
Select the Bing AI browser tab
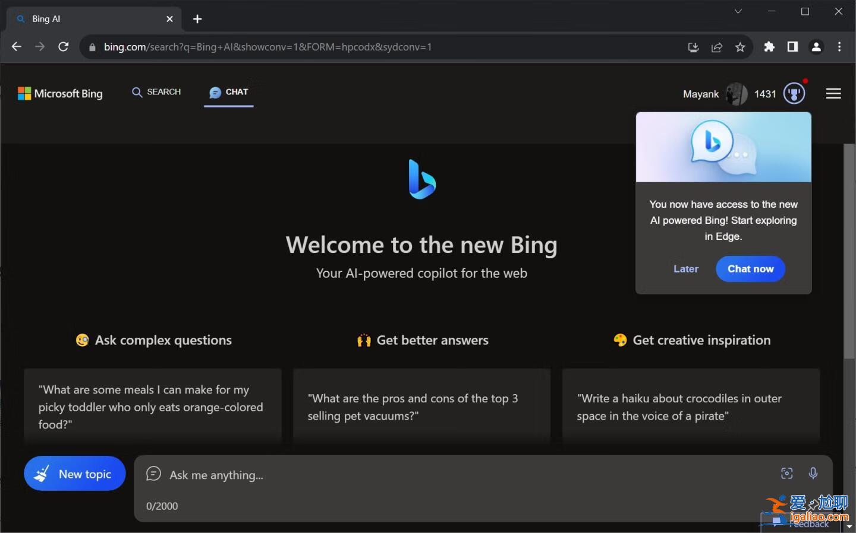point(89,18)
